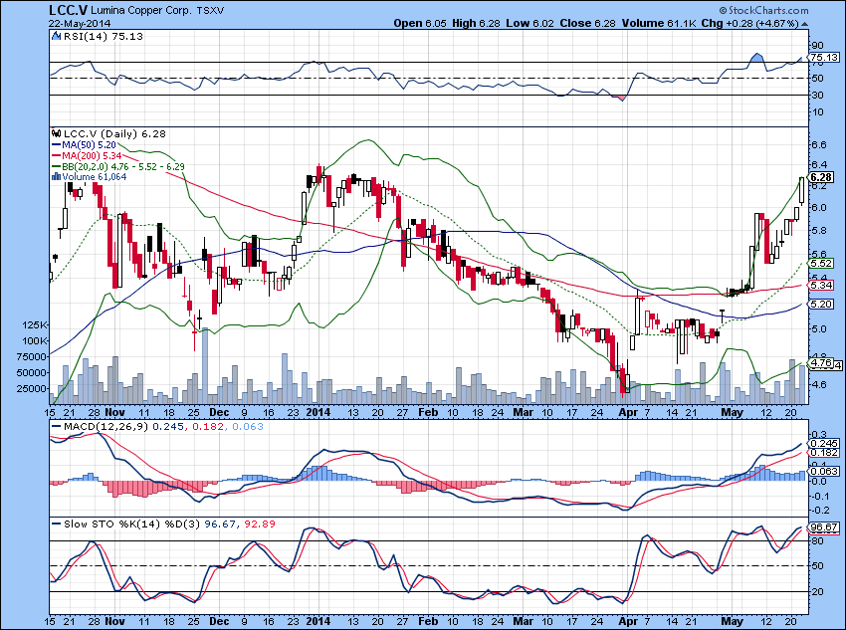Click the 5.52 middle Bollinger band tag
This screenshot has height=630, width=846.
821,263
